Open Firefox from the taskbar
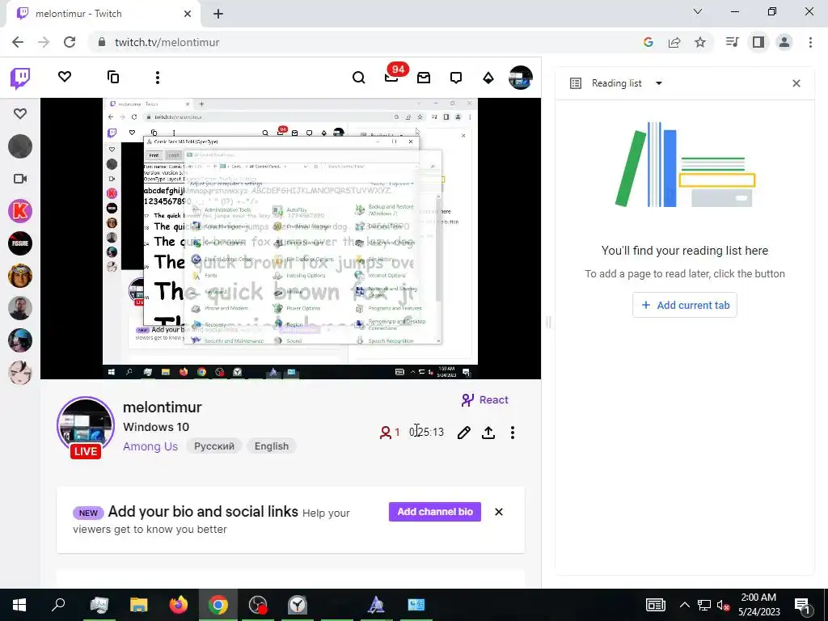Screen dimensions: 828x621 point(179,605)
